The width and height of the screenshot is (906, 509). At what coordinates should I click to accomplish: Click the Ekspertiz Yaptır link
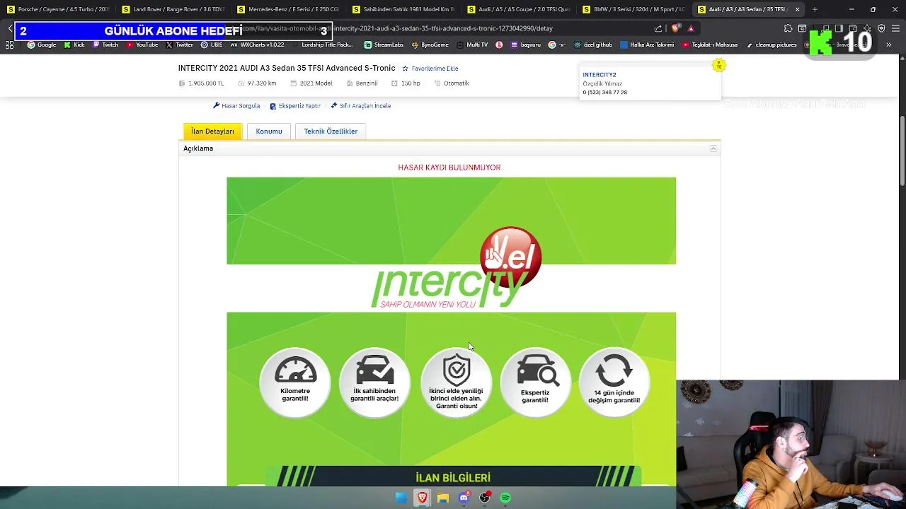coord(295,106)
